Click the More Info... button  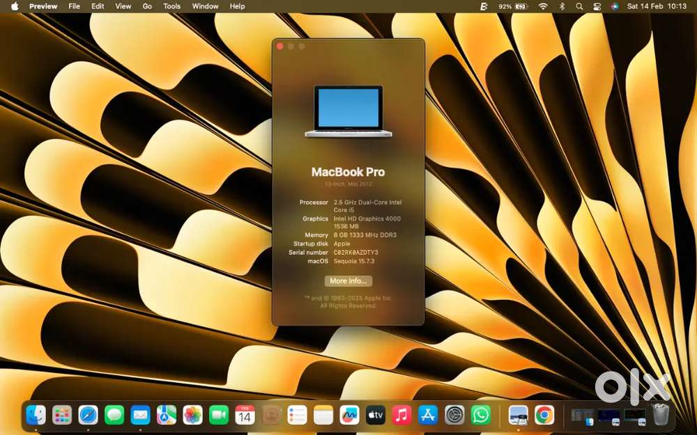[x=348, y=281]
